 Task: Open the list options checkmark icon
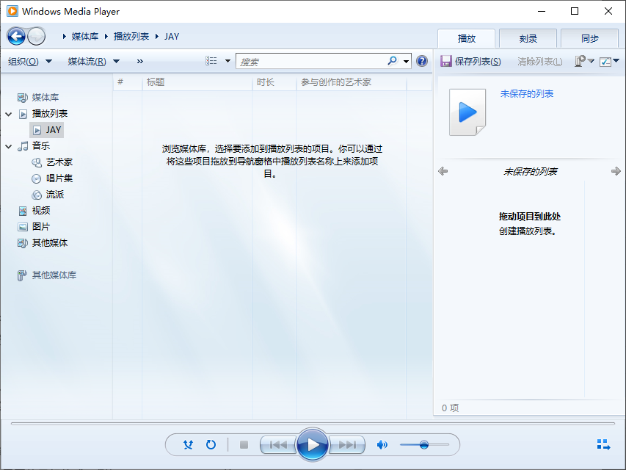[x=609, y=61]
